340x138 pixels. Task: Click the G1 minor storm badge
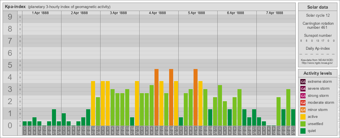coord(303,110)
